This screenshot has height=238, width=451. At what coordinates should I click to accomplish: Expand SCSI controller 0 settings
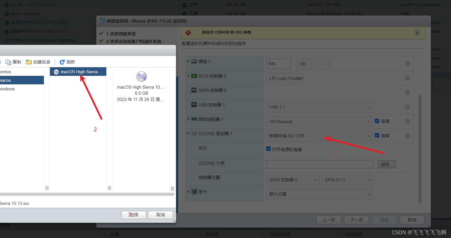click(188, 76)
